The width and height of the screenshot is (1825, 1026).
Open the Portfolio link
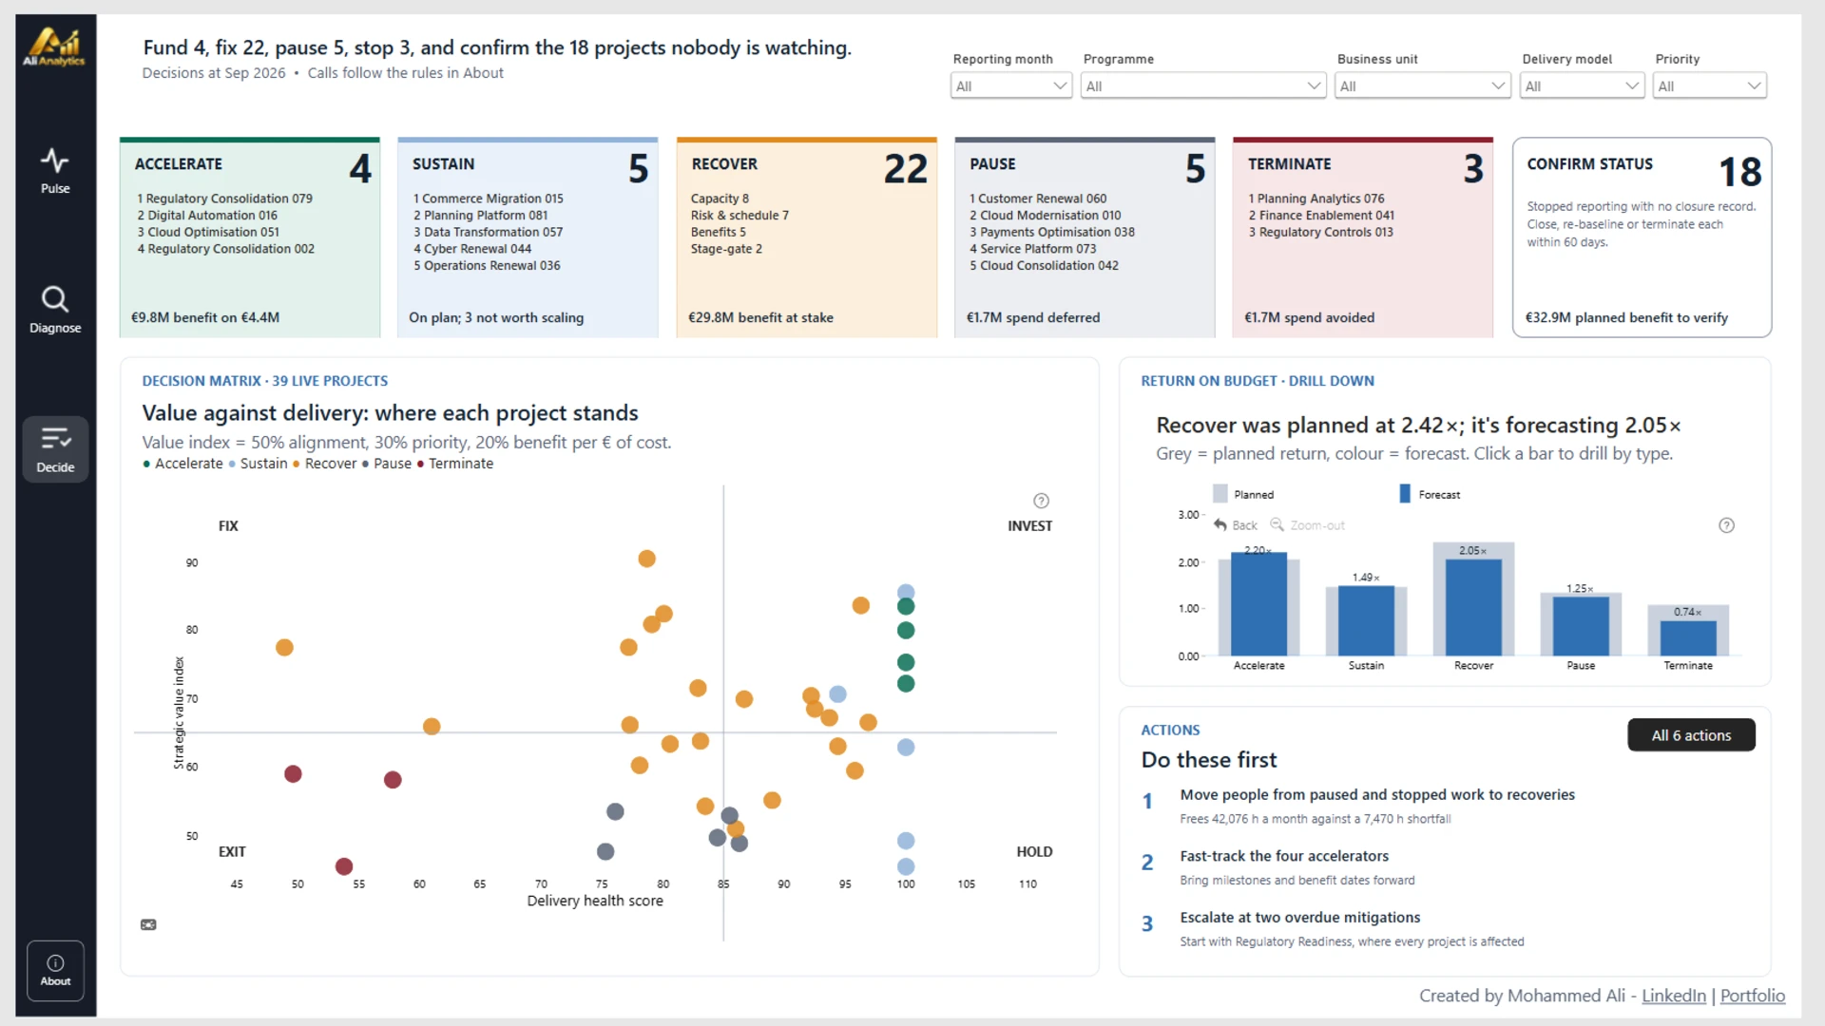point(1752,996)
